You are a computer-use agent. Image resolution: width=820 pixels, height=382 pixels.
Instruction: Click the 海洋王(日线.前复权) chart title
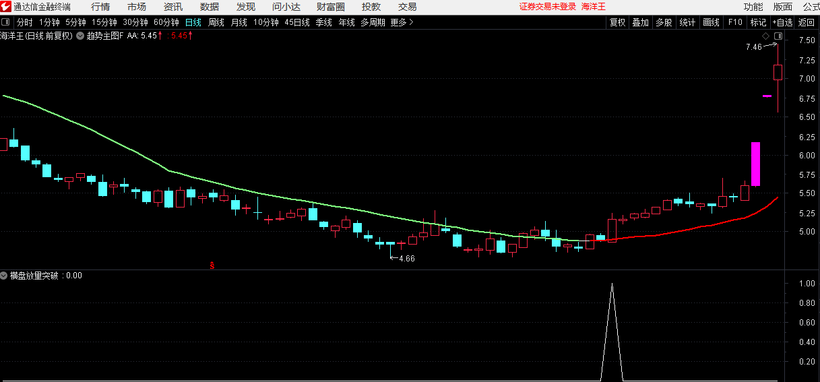(36, 36)
